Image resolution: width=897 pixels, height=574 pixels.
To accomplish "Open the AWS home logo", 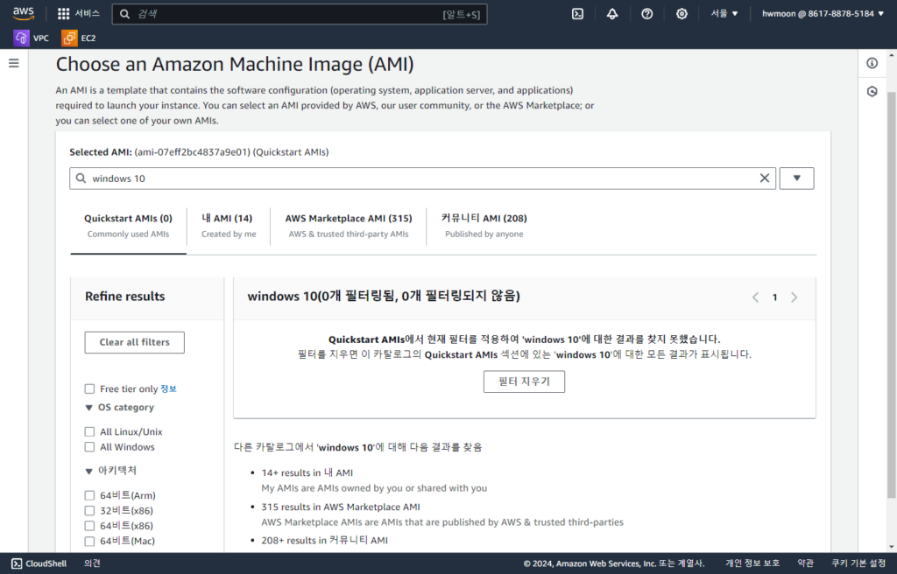I will click(x=24, y=14).
